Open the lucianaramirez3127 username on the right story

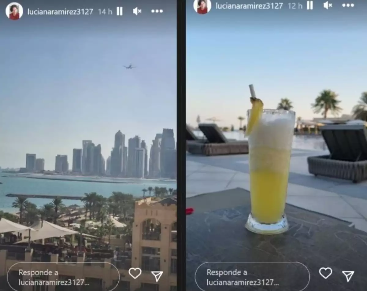pos(249,6)
